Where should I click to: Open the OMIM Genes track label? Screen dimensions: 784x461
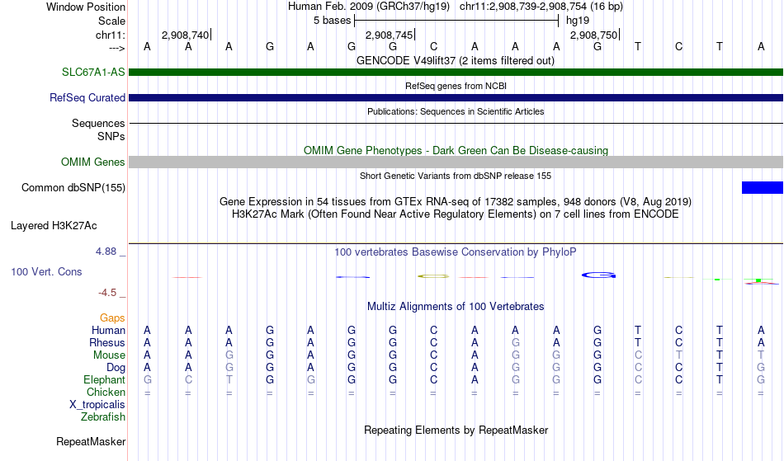pos(93,162)
